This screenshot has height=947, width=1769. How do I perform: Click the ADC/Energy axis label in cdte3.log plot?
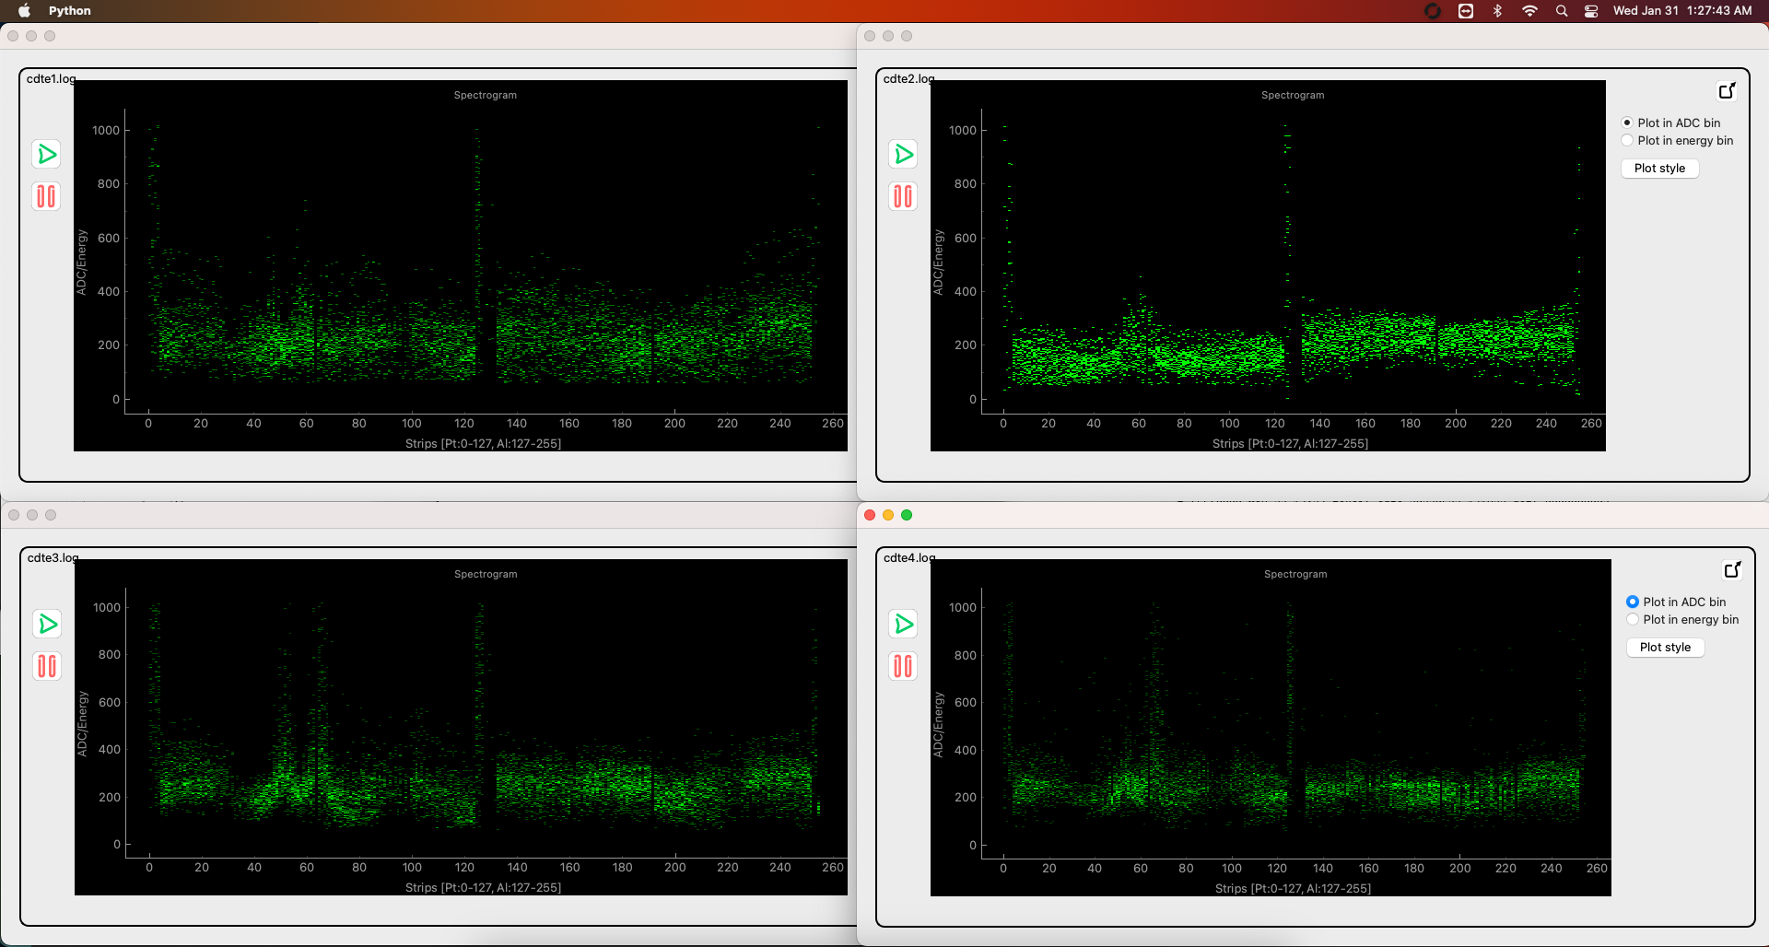click(x=82, y=724)
